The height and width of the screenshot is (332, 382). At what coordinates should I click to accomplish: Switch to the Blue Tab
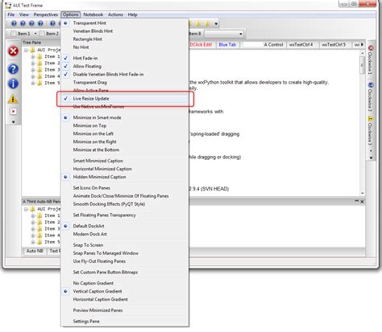pos(227,45)
